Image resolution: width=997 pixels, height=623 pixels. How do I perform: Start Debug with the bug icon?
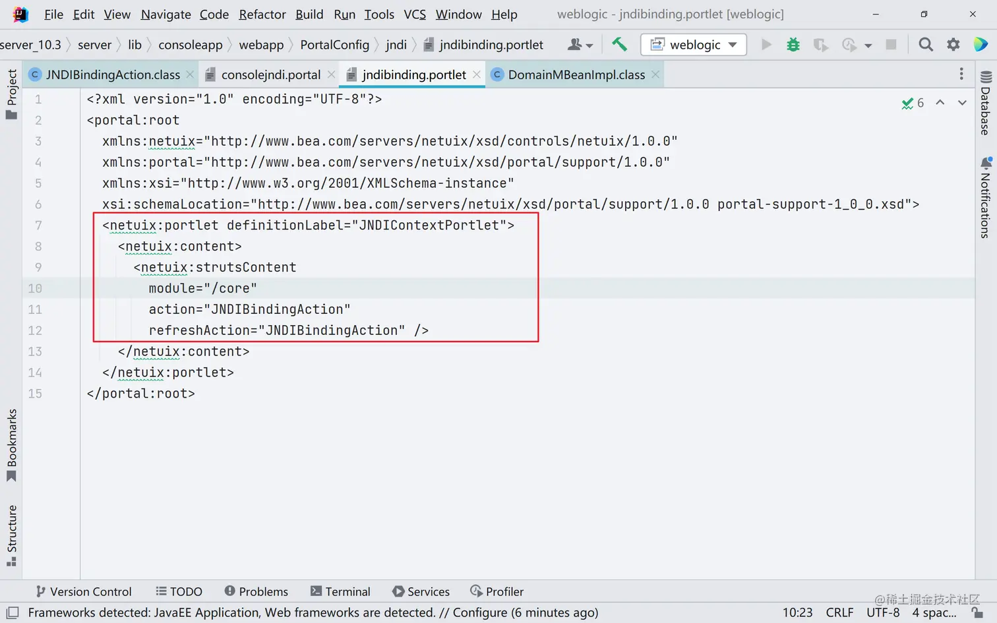click(793, 44)
